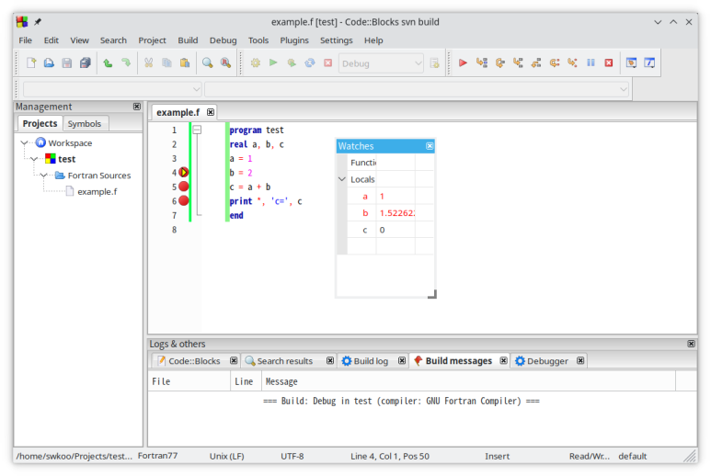Collapse the Workspace tree node
Screen dimensions: 711x476
click(x=25, y=143)
